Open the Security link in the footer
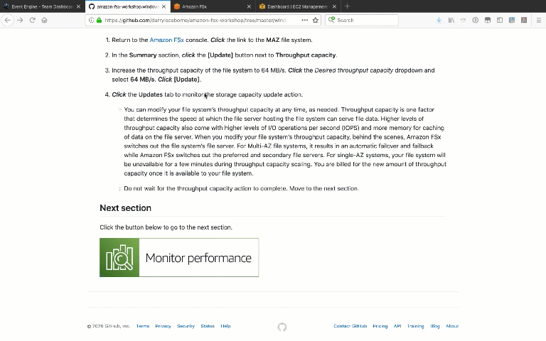 186,326
